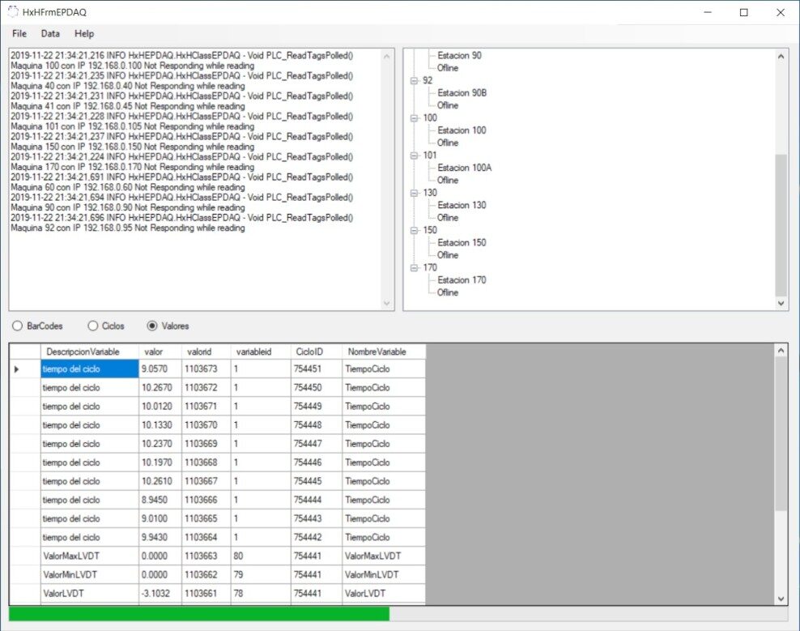The height and width of the screenshot is (631, 800).
Task: Click scroll up arrow of log panel
Action: pos(386,56)
